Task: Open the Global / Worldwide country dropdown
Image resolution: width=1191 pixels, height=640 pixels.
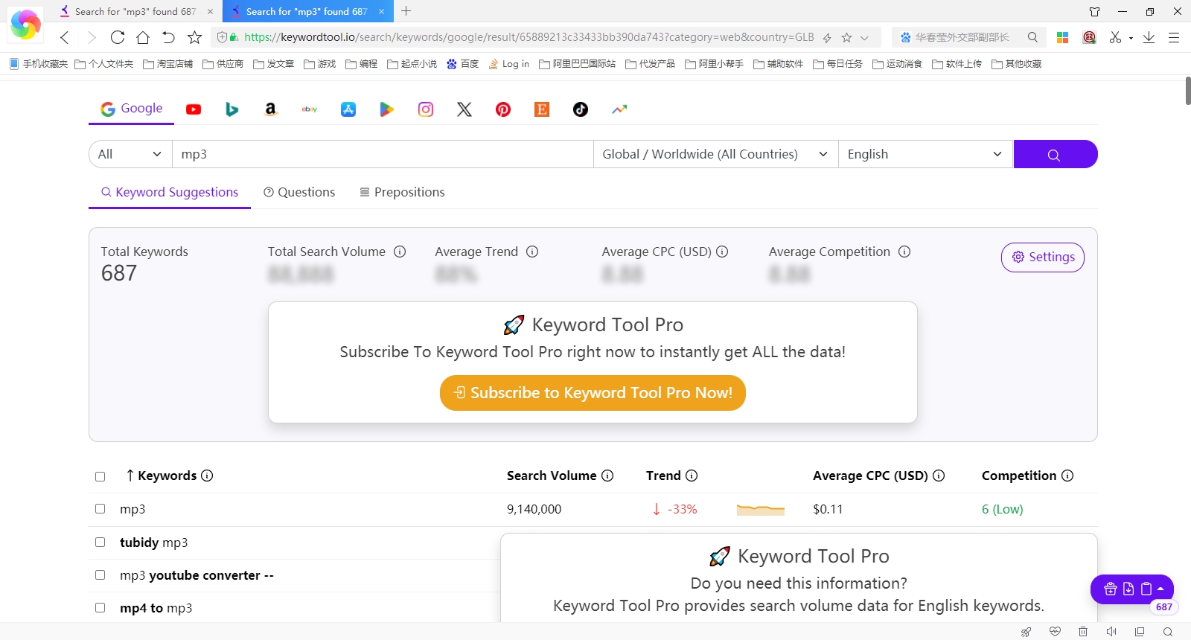Action: 715,154
